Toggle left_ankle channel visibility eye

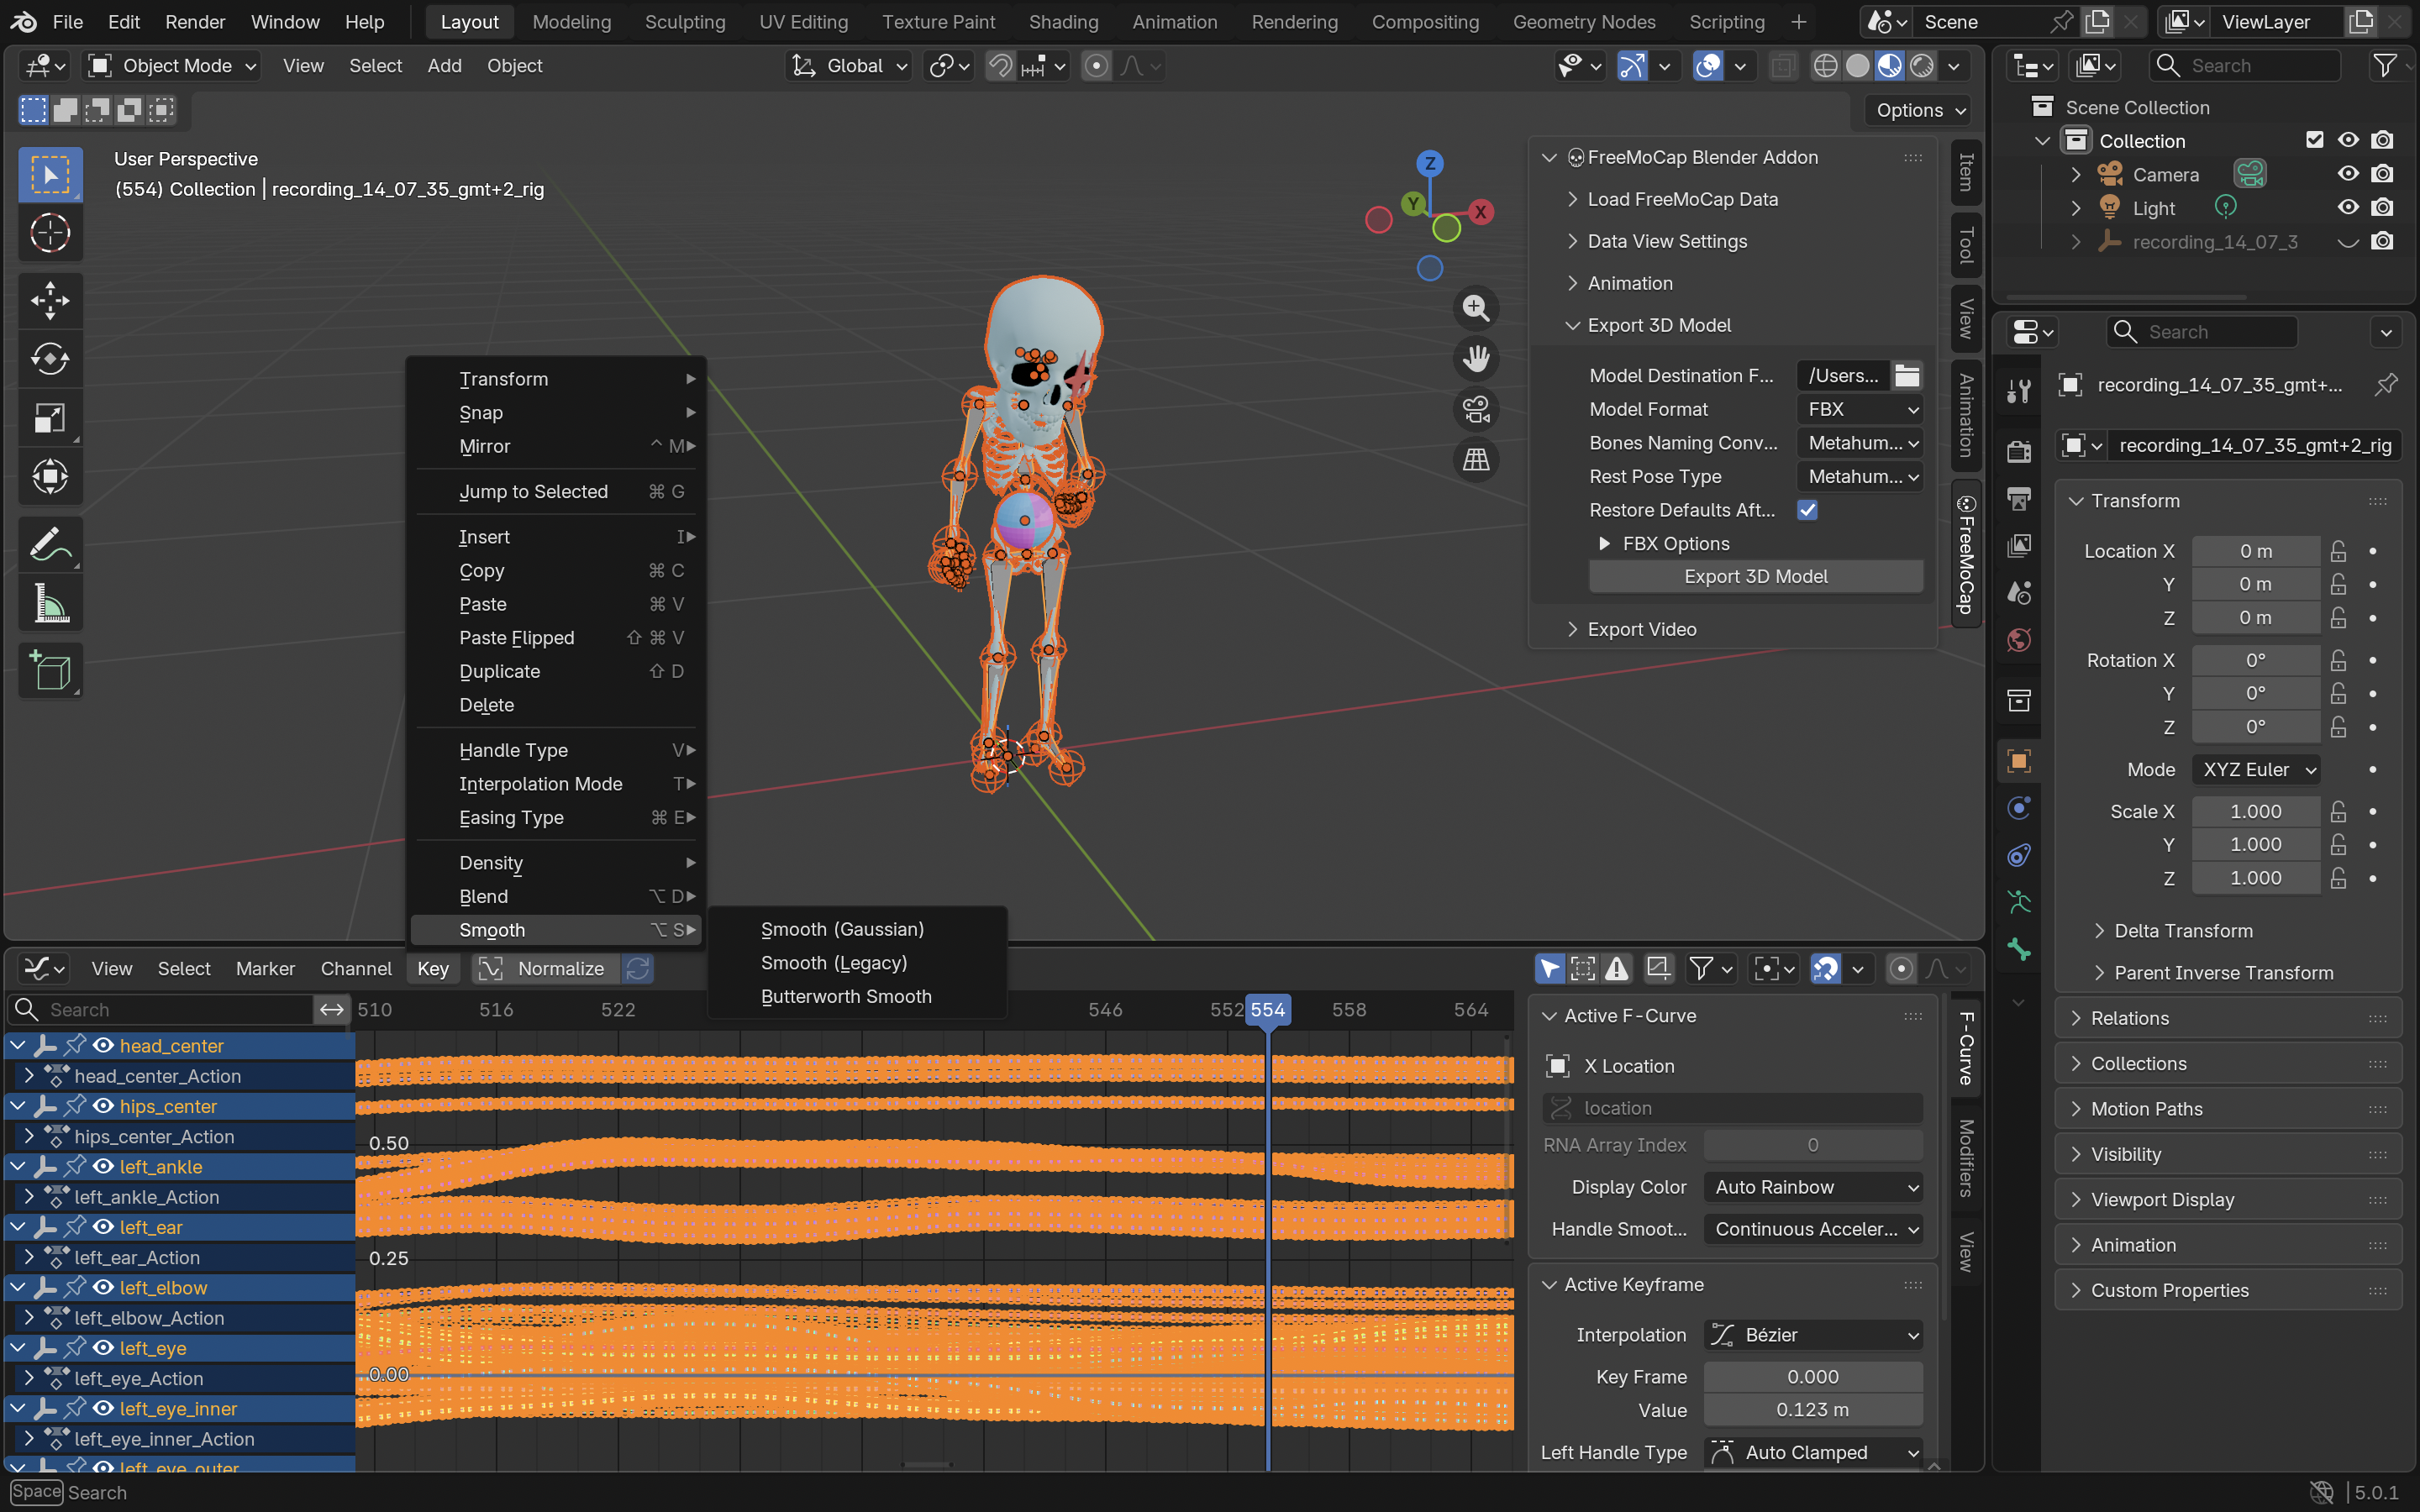103,1166
